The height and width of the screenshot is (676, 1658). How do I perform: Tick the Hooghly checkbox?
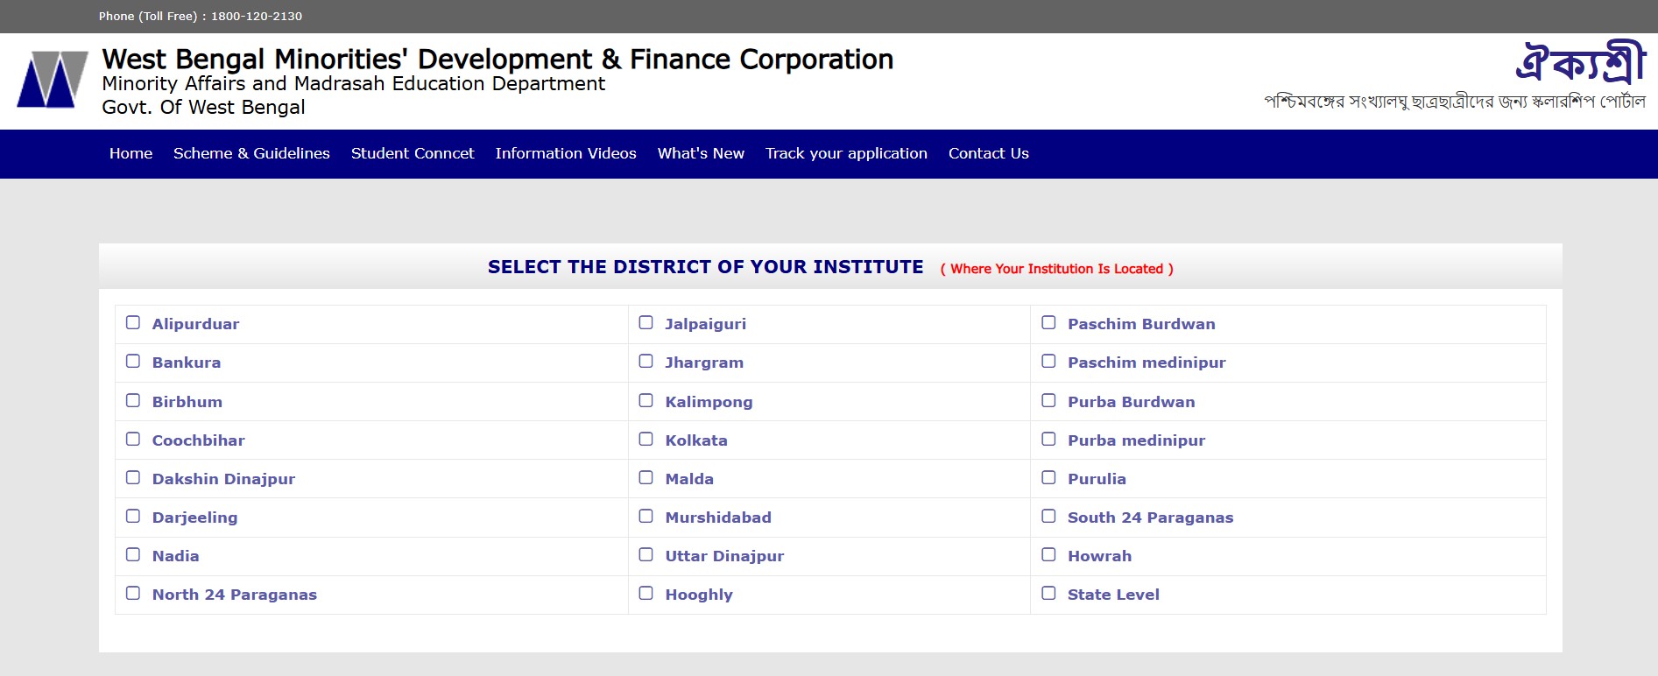click(x=646, y=593)
